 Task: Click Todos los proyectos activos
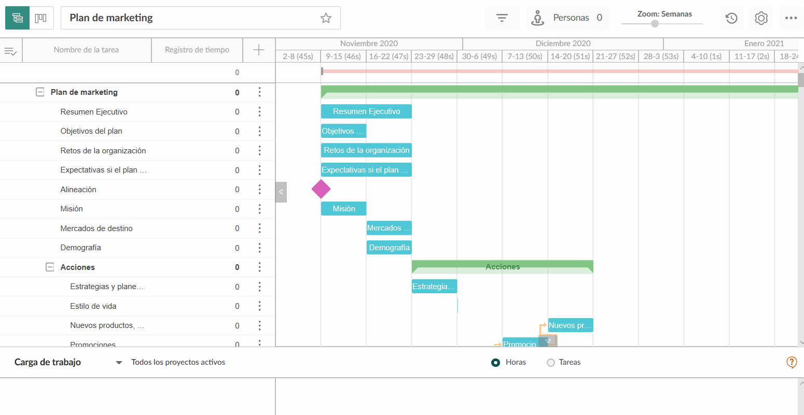click(179, 362)
